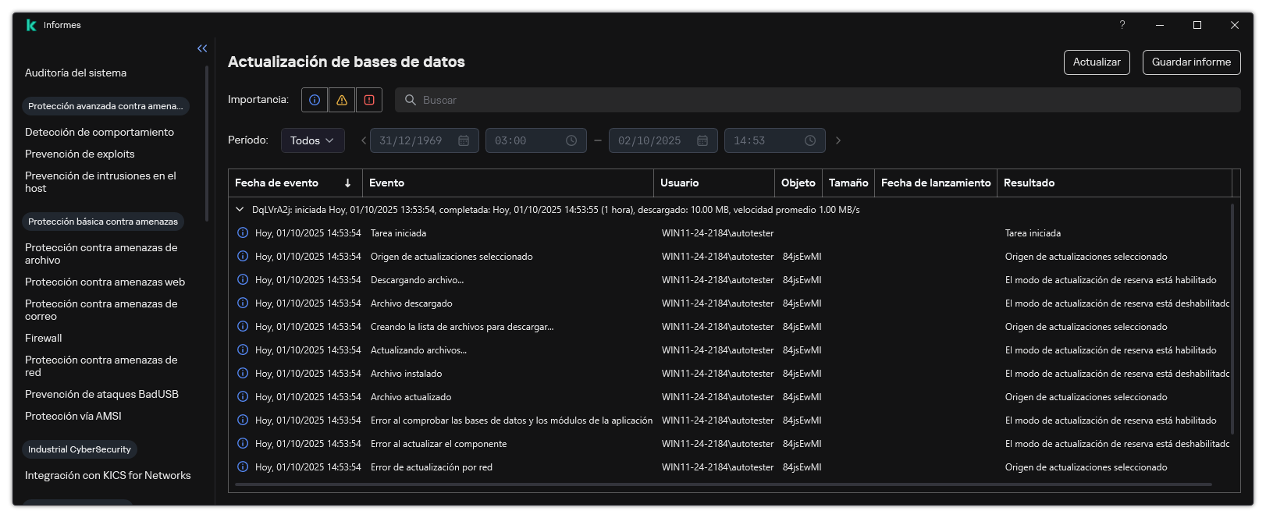
Task: Sort by Evento column header
Action: tap(508, 183)
